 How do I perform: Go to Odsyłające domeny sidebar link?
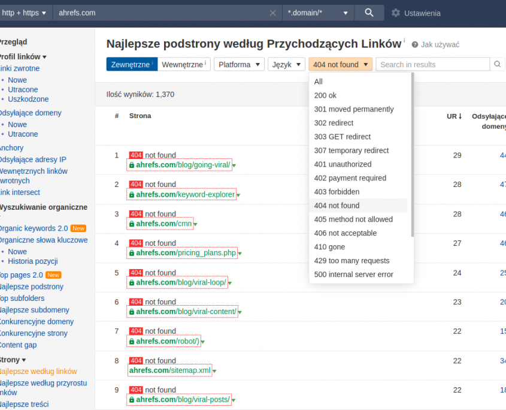31,113
